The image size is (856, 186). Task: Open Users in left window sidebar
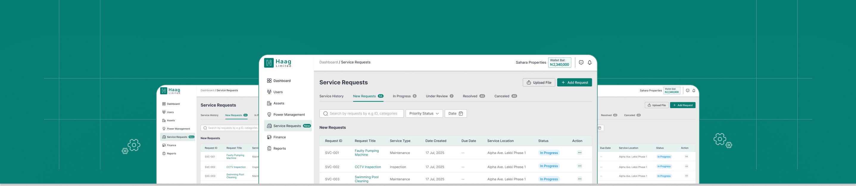click(168, 112)
